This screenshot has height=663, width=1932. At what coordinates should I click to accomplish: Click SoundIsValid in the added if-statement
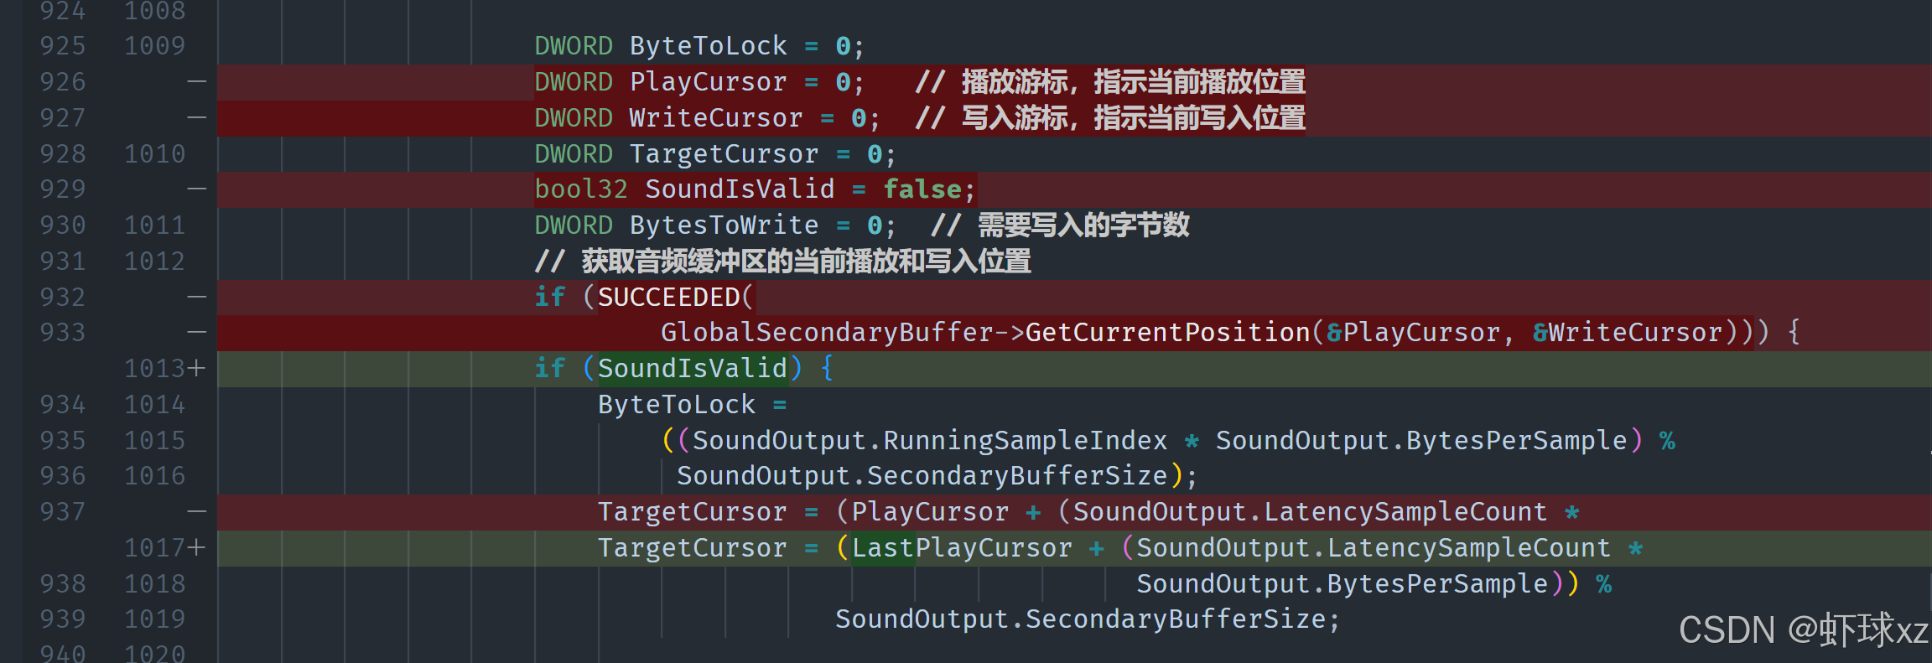tap(692, 368)
